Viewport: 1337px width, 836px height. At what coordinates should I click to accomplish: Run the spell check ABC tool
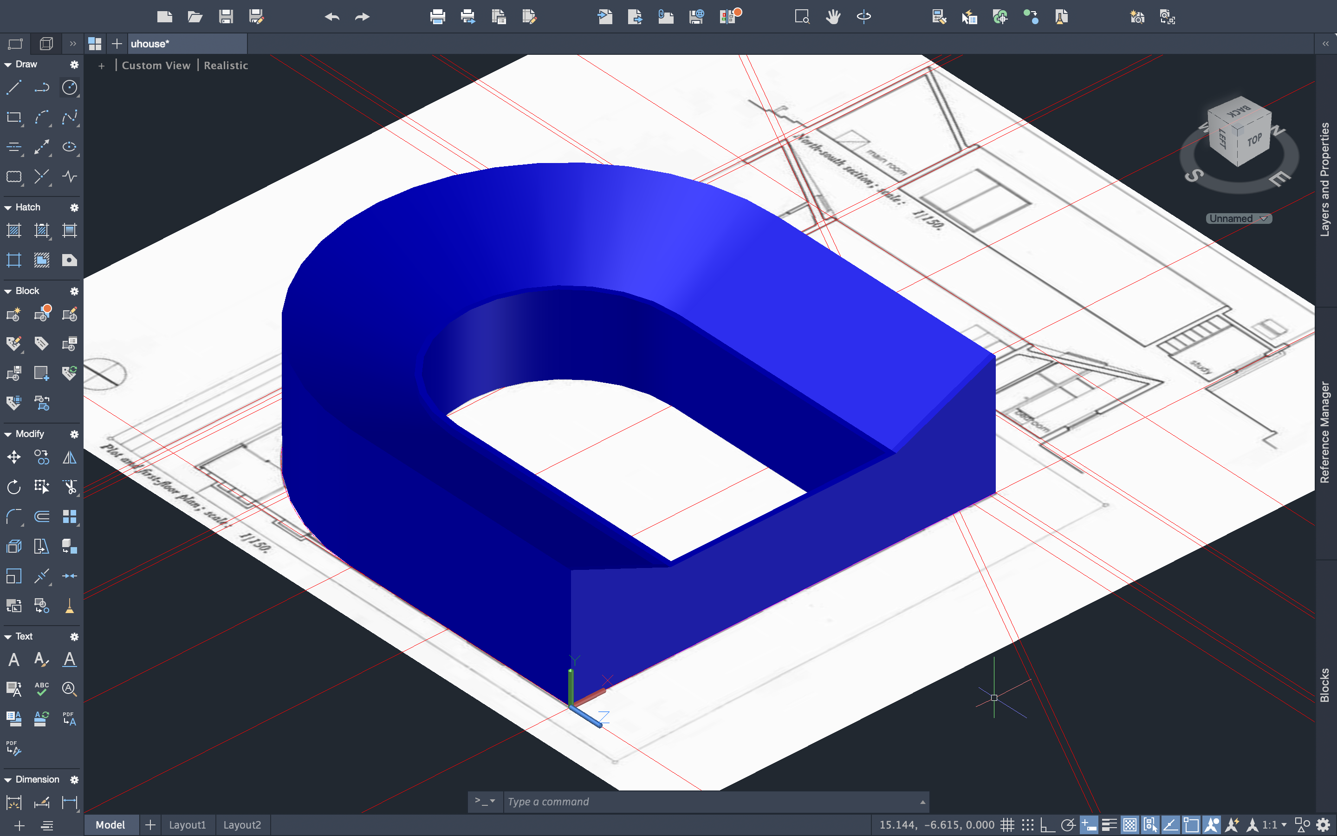pos(41,689)
